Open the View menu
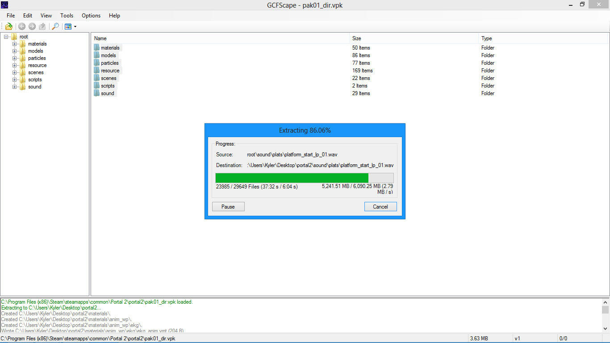Image resolution: width=610 pixels, height=343 pixels. point(46,16)
